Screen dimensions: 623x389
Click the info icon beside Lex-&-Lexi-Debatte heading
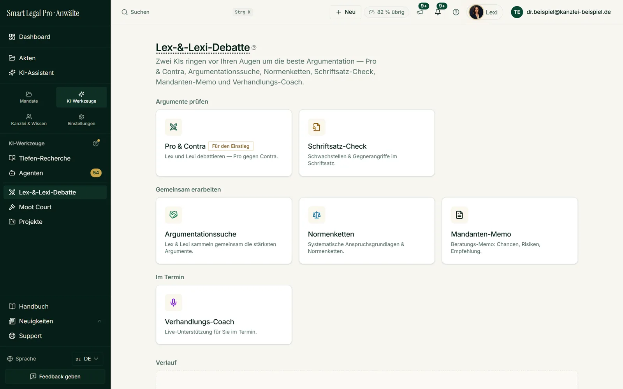pos(254,47)
